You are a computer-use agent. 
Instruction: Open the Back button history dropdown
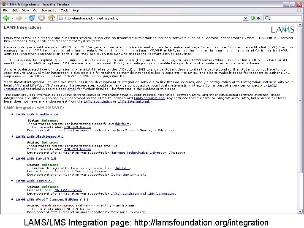pyautogui.click(x=12, y=18)
